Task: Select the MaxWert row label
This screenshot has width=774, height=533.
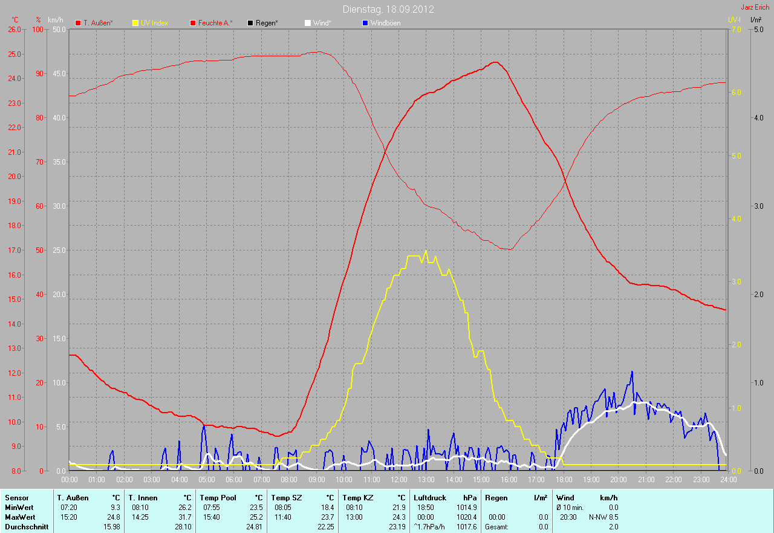Action: 20,517
